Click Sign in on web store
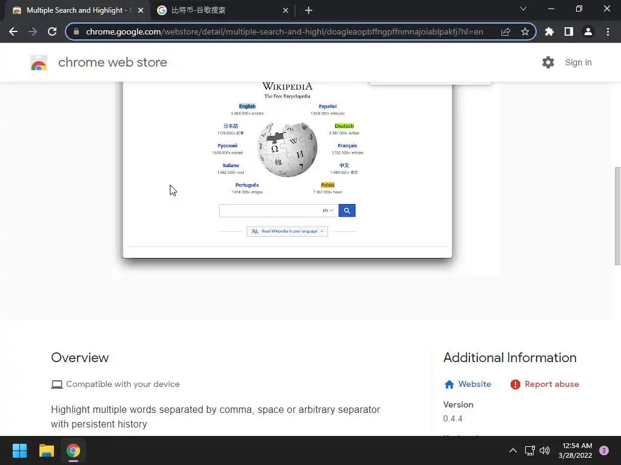The image size is (621, 465). [578, 62]
